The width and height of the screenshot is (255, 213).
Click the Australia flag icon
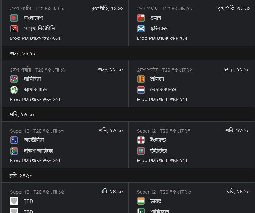14,140
